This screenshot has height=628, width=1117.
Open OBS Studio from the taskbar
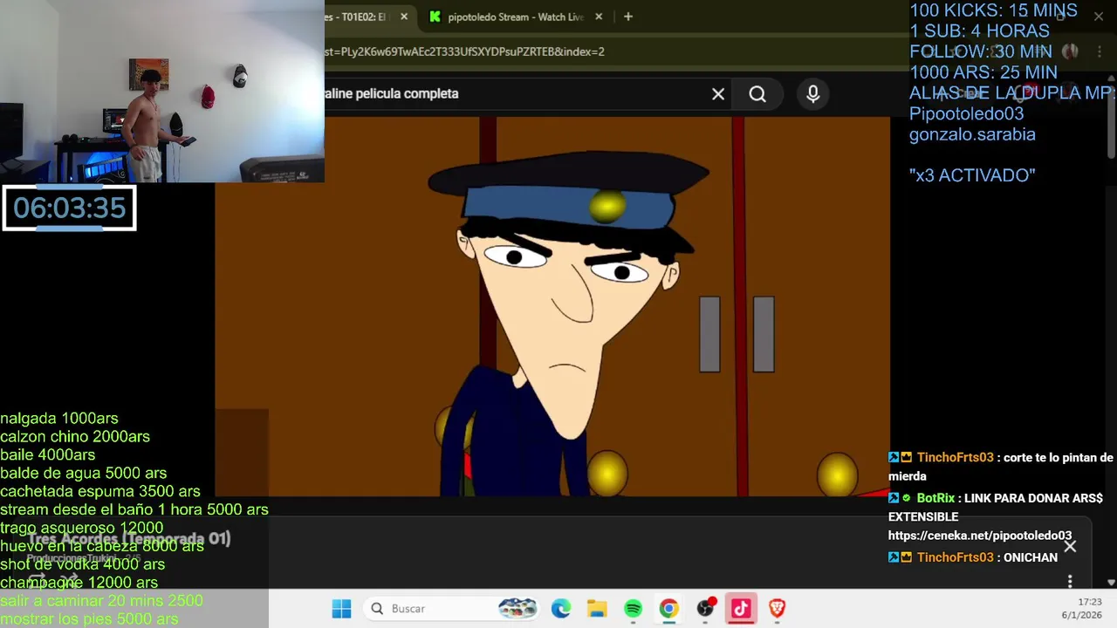pos(705,609)
